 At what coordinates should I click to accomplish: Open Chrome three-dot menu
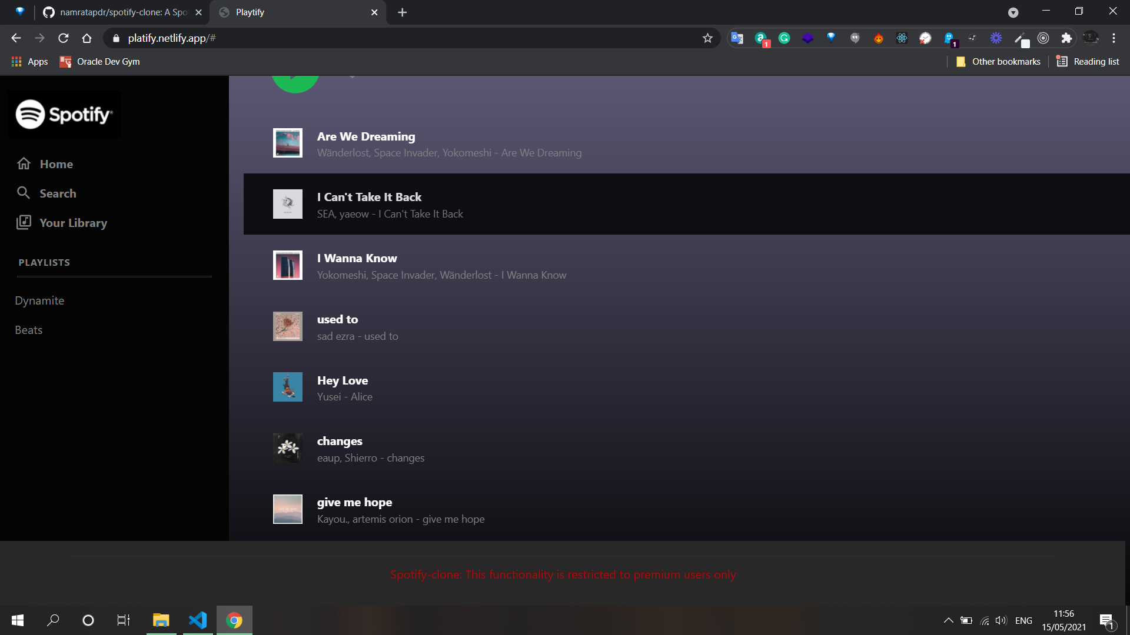click(x=1114, y=38)
